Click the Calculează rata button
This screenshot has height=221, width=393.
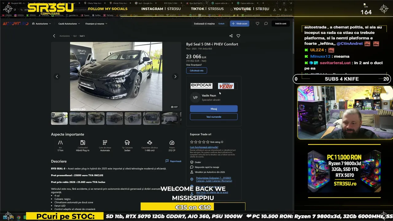pos(196,71)
